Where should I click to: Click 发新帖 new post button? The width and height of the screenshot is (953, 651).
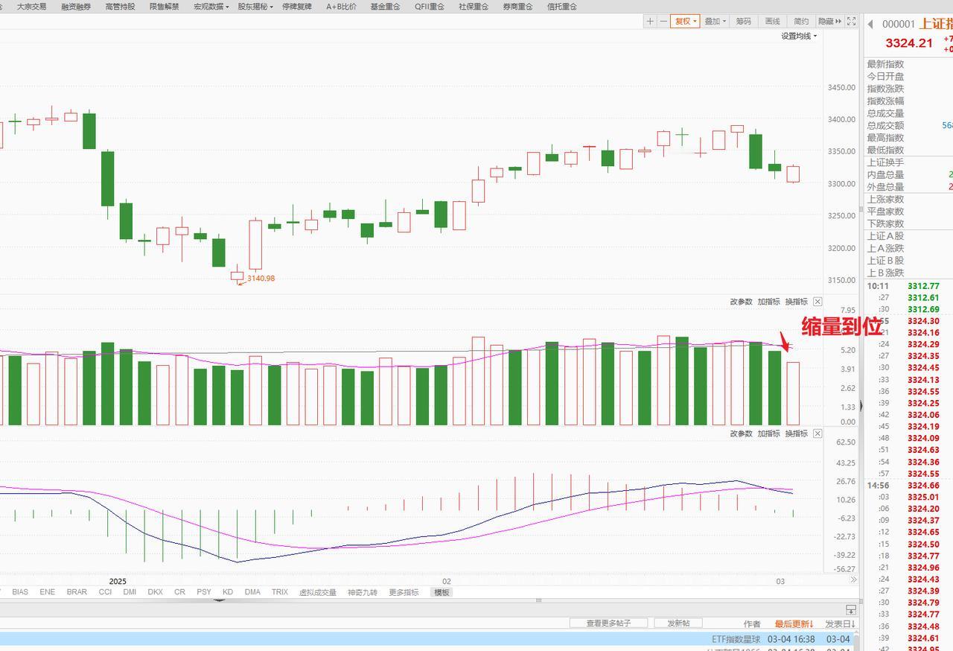(678, 623)
